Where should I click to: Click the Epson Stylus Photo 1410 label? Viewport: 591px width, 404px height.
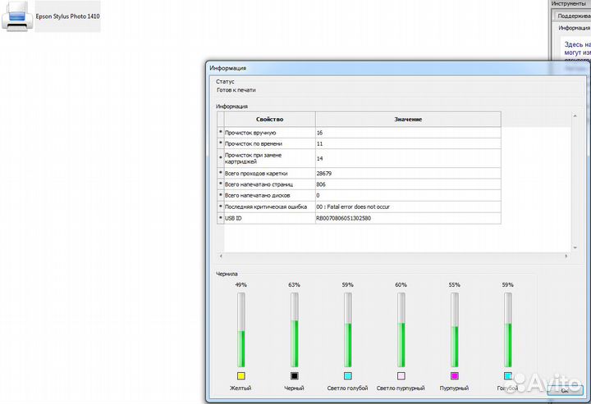[67, 16]
